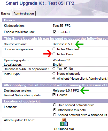
Task: Click the Operating system value Windows/32
Action: point(61,60)
